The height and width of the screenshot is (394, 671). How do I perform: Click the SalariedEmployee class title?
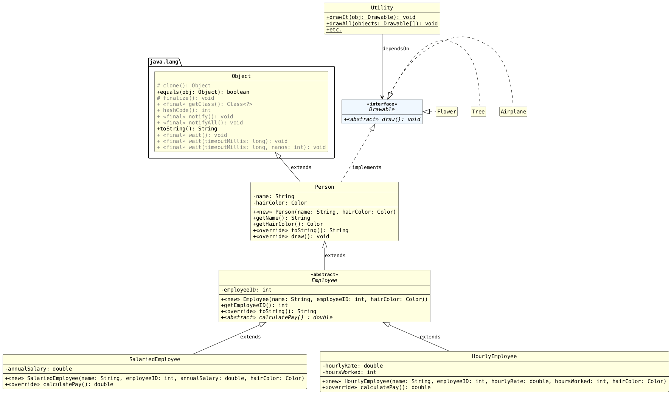[x=154, y=360]
